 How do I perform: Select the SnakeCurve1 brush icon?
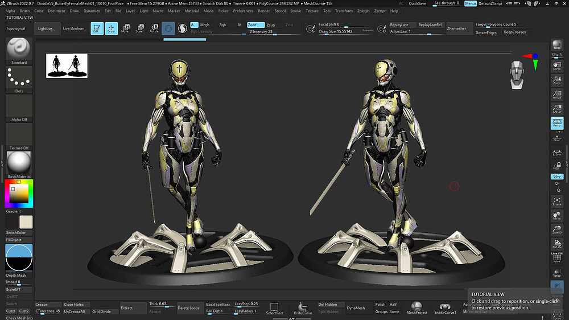click(x=445, y=309)
